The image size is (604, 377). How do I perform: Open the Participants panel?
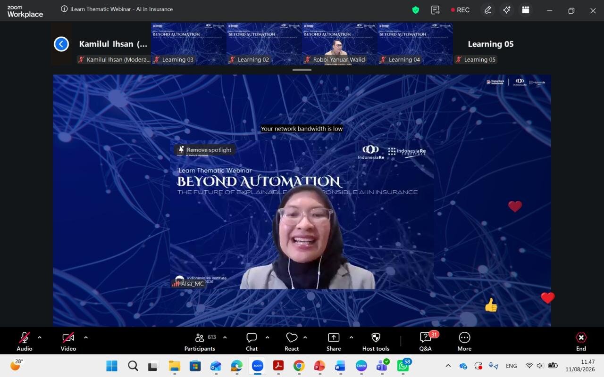pos(200,341)
